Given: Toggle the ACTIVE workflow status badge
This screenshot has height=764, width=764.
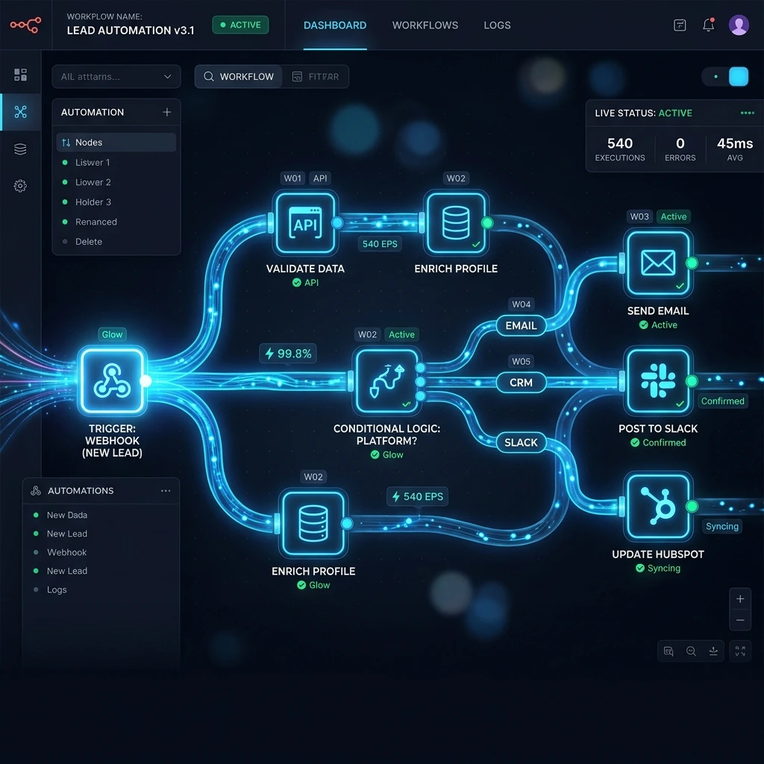Looking at the screenshot, I should coord(241,25).
